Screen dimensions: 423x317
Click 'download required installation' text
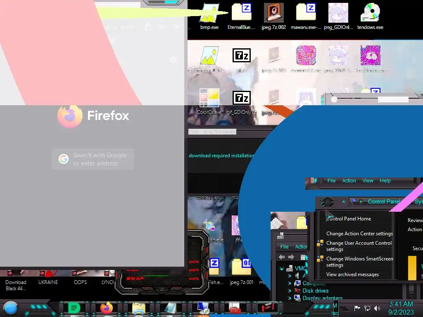221,156
